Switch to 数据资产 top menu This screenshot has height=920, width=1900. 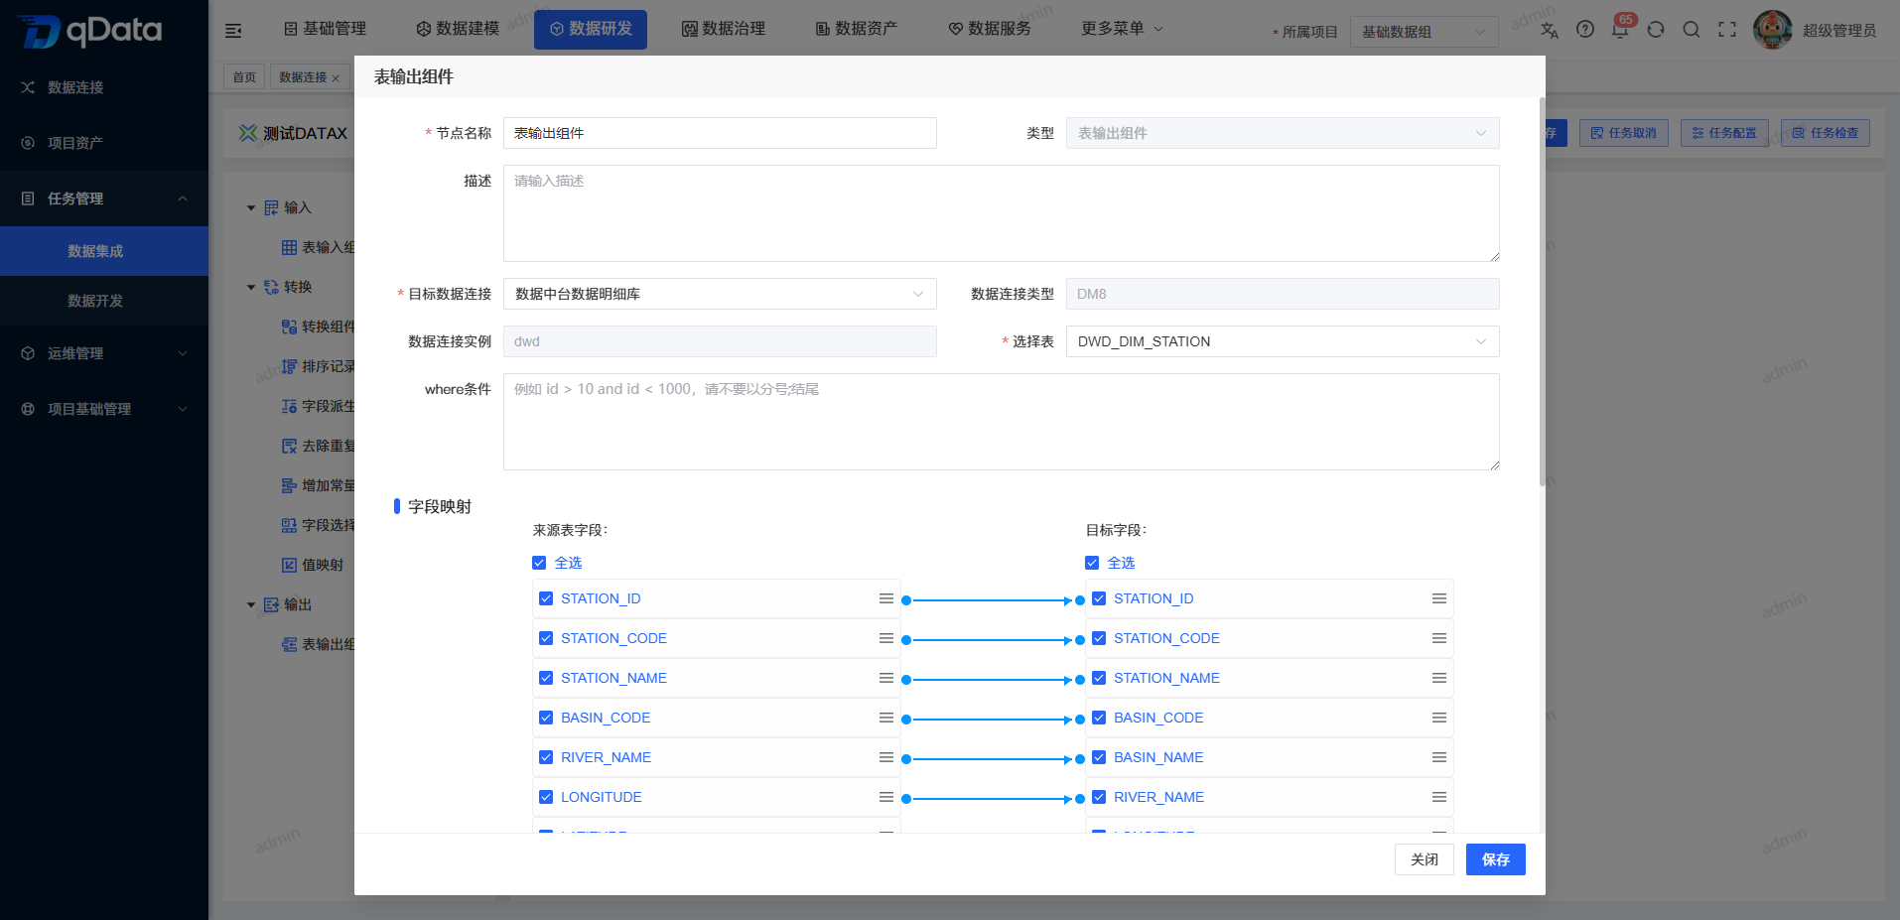857,29
